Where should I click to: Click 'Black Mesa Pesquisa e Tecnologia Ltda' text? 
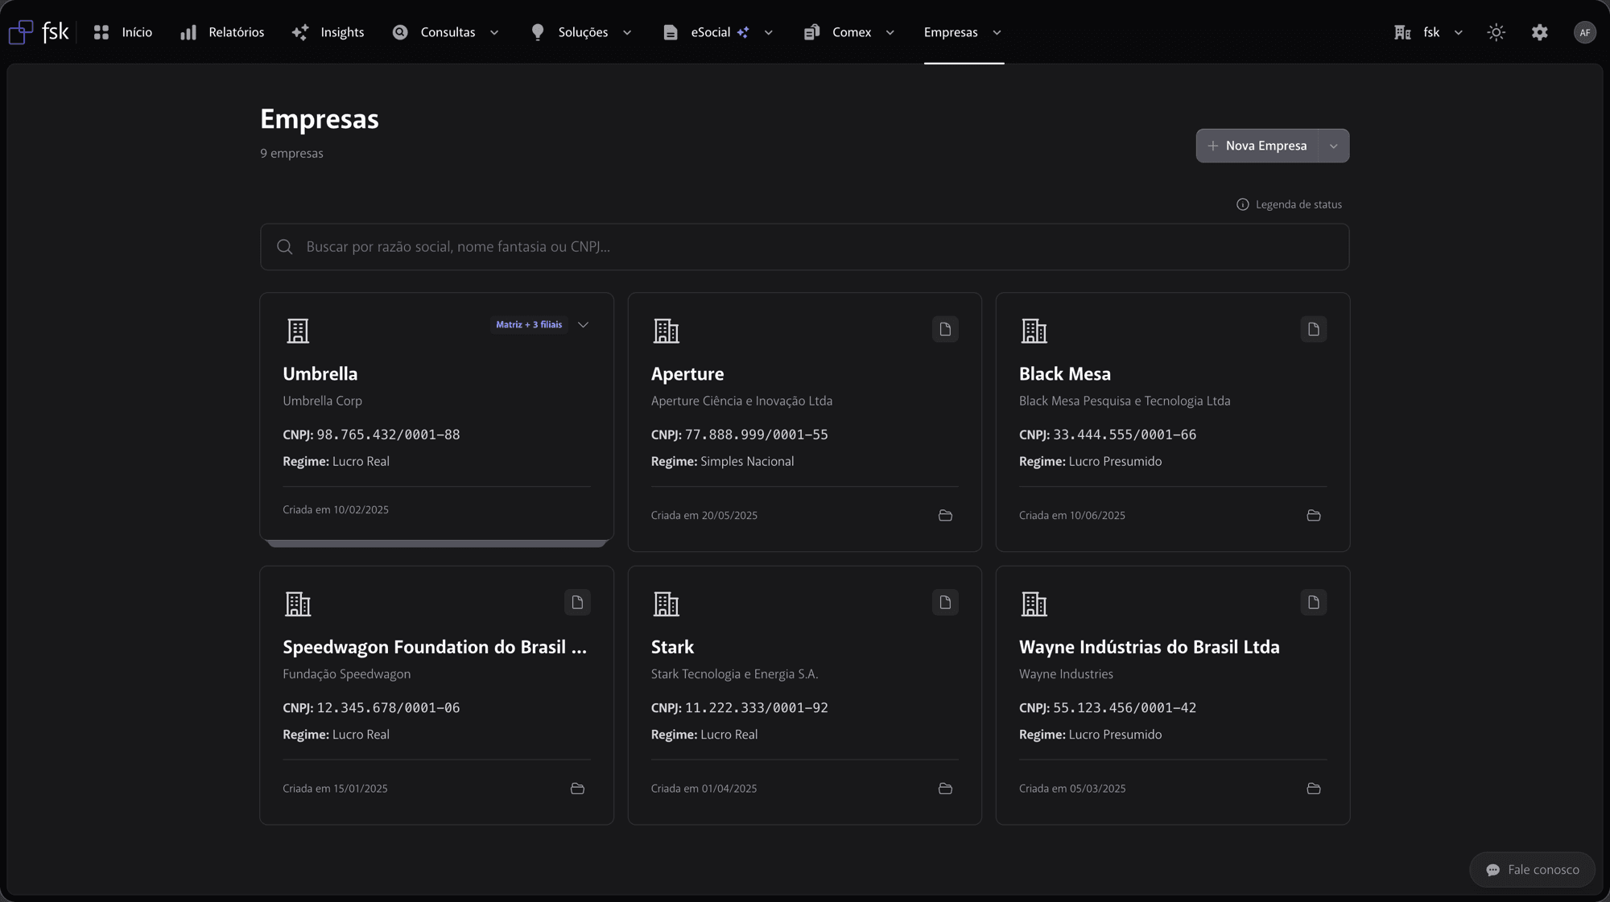tap(1125, 401)
